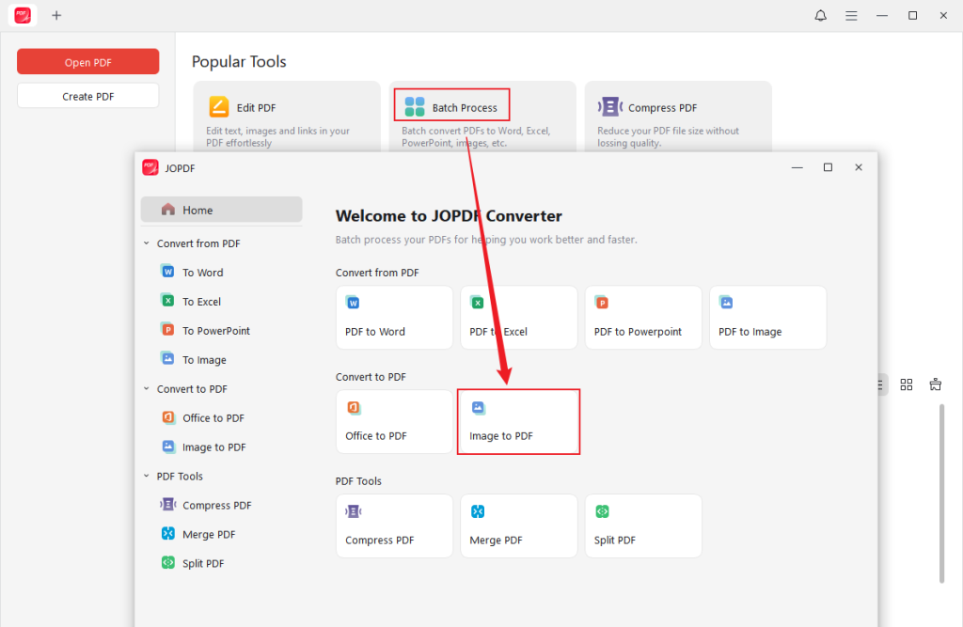Select the Merge PDF icon

[170, 534]
